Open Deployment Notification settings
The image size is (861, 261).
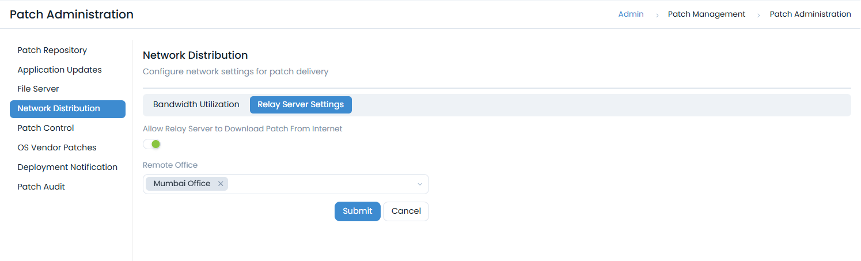point(67,167)
